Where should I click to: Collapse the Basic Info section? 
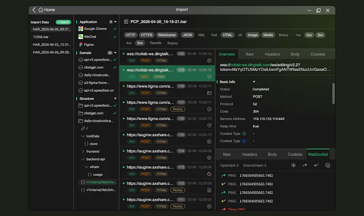254,82
